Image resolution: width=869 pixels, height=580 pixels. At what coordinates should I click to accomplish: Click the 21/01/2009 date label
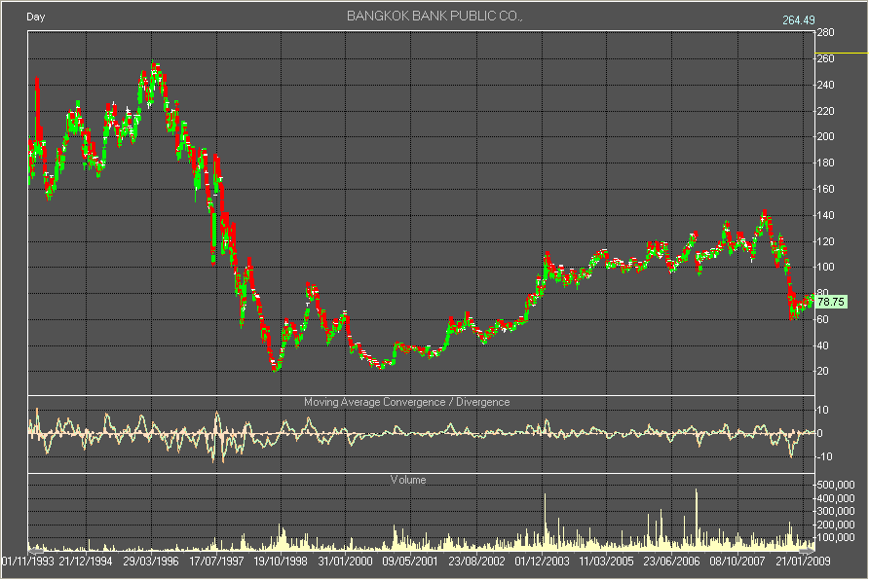tap(803, 562)
